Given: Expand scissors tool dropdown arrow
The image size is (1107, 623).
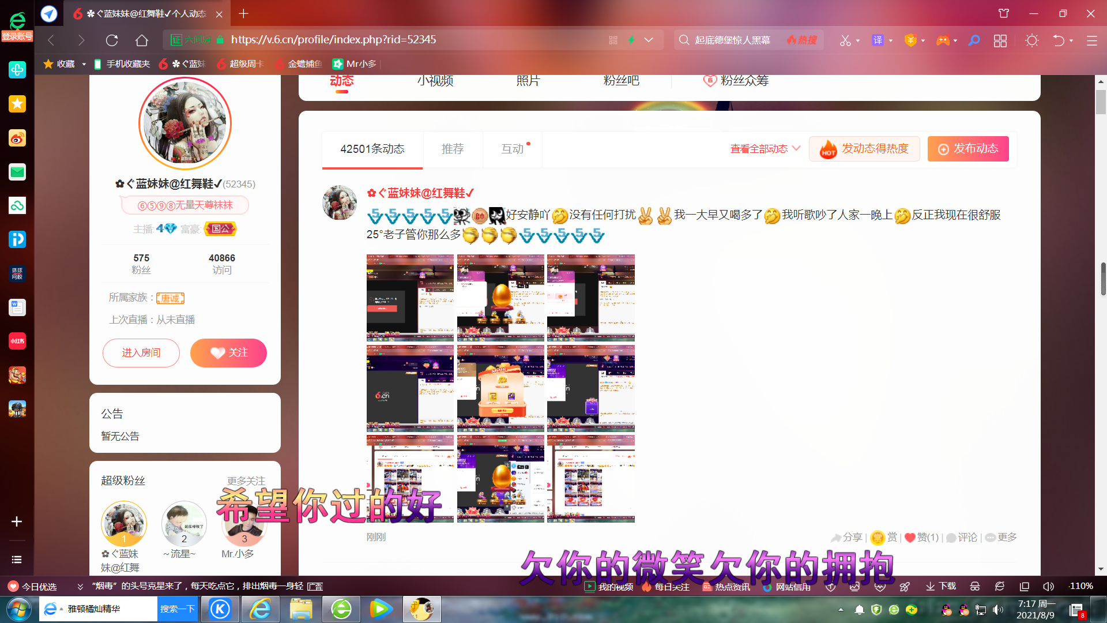Looking at the screenshot, I should (x=858, y=40).
